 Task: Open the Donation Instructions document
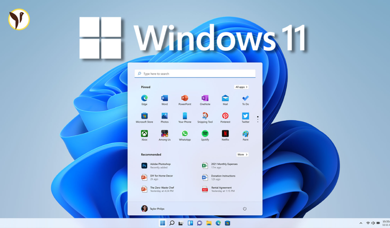click(219, 178)
